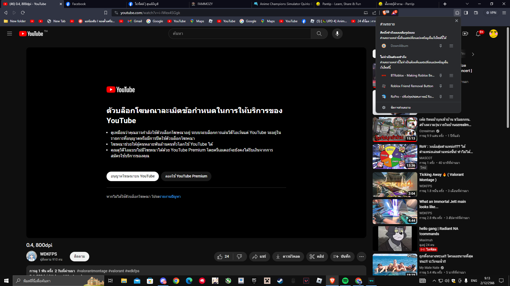Image resolution: width=510 pixels, height=286 pixels.
Task: Open Ticking Away Valorant Montage thumbnail
Action: [395, 185]
